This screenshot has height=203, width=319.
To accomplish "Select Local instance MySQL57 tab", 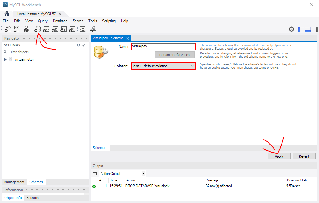I will point(37,14).
